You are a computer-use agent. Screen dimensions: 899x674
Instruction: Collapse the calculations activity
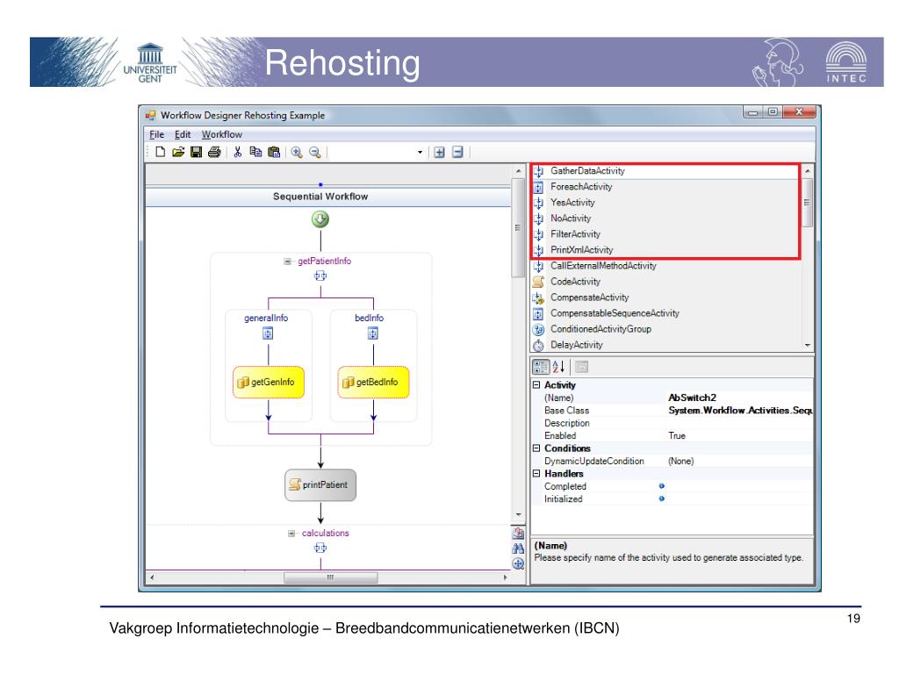coord(291,534)
